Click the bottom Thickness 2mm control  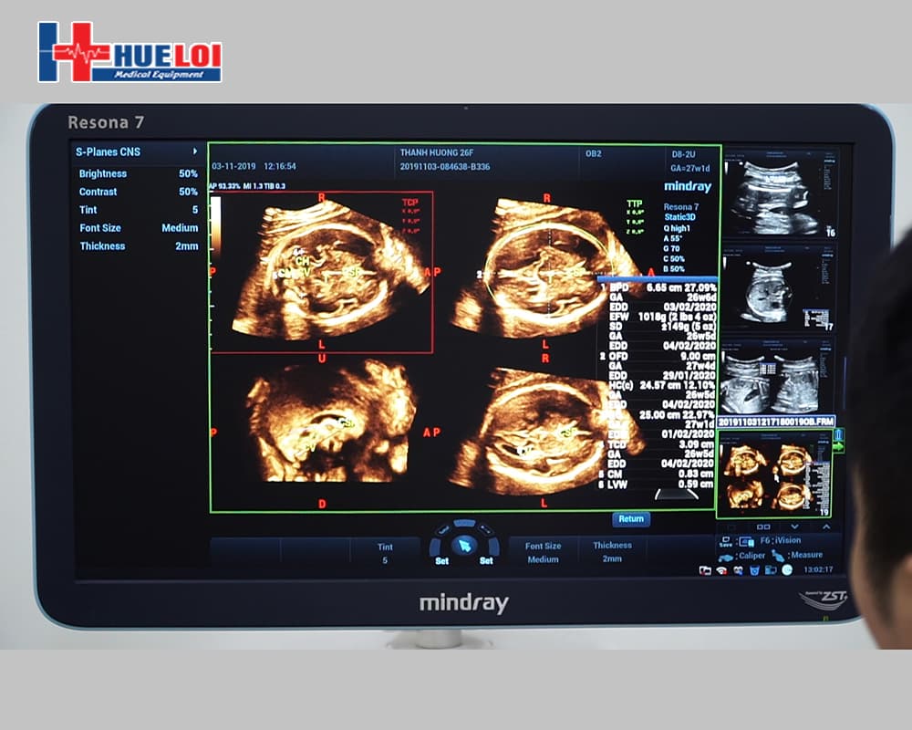[612, 552]
